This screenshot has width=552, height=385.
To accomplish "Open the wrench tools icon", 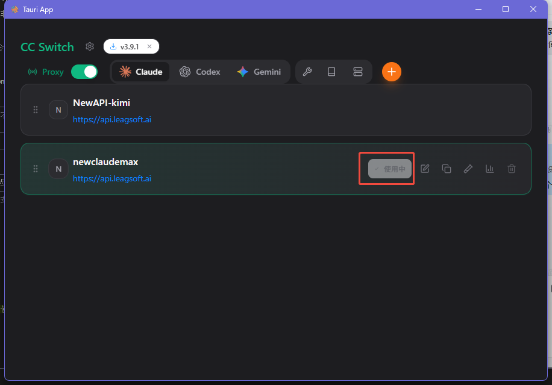I will pos(307,72).
